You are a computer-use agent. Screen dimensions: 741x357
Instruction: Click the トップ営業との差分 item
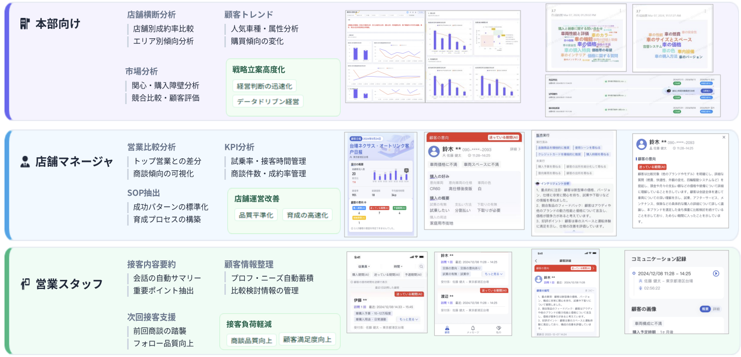click(167, 161)
